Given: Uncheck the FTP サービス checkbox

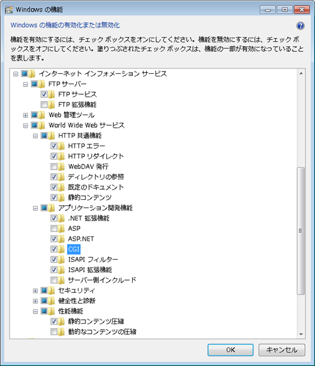Looking at the screenshot, I should 44,94.
